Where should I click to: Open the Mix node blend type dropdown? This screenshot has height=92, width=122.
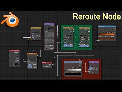click(x=36, y=32)
